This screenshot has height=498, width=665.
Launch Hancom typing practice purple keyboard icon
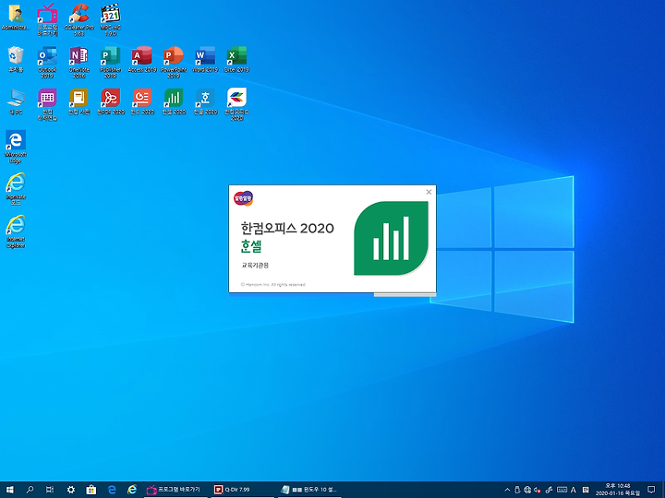[47, 104]
